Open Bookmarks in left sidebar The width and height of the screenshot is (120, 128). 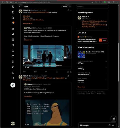(13, 45)
